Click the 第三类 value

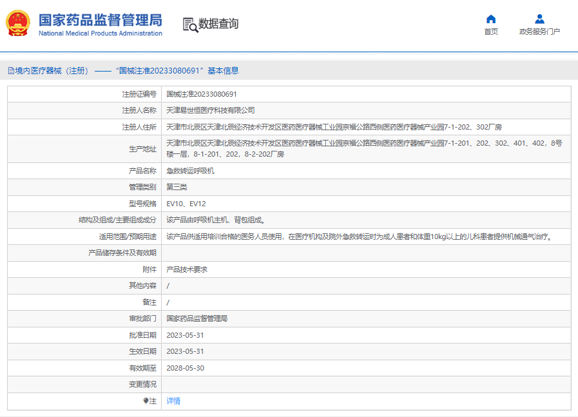pos(177,188)
